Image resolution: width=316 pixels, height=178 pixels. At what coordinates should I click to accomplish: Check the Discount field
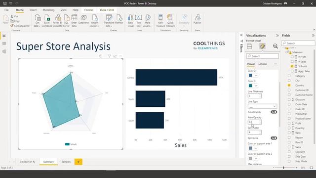289,99
